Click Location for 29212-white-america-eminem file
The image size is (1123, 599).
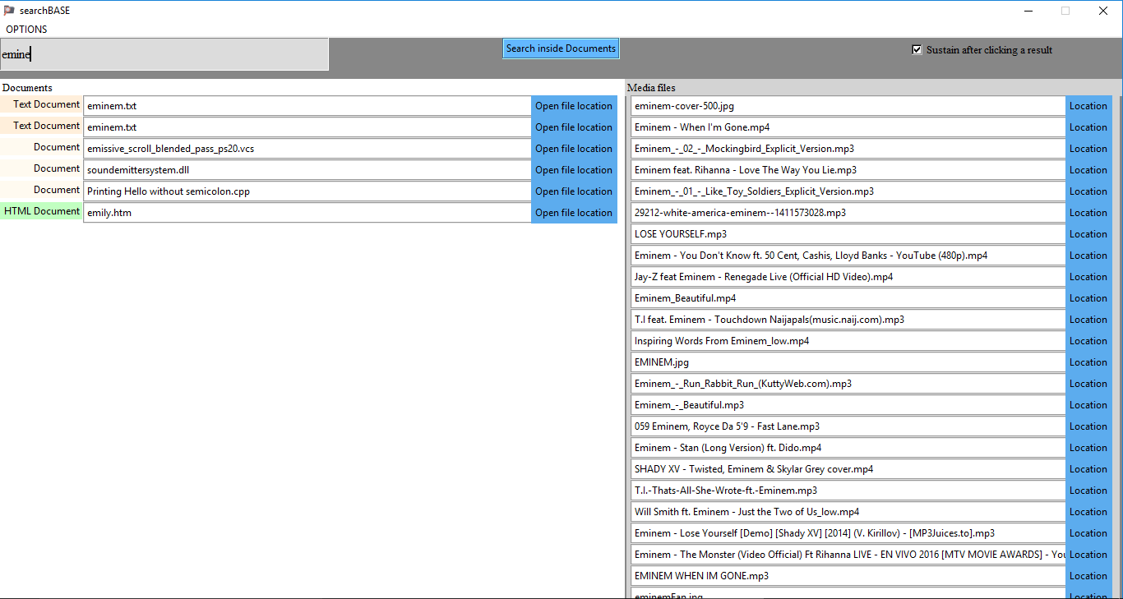pyautogui.click(x=1088, y=213)
